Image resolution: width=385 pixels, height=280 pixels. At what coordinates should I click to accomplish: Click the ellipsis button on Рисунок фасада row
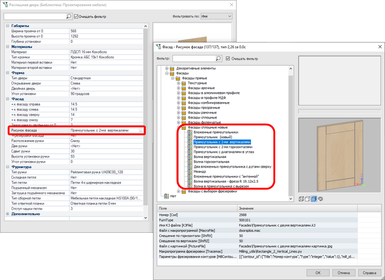pos(141,130)
